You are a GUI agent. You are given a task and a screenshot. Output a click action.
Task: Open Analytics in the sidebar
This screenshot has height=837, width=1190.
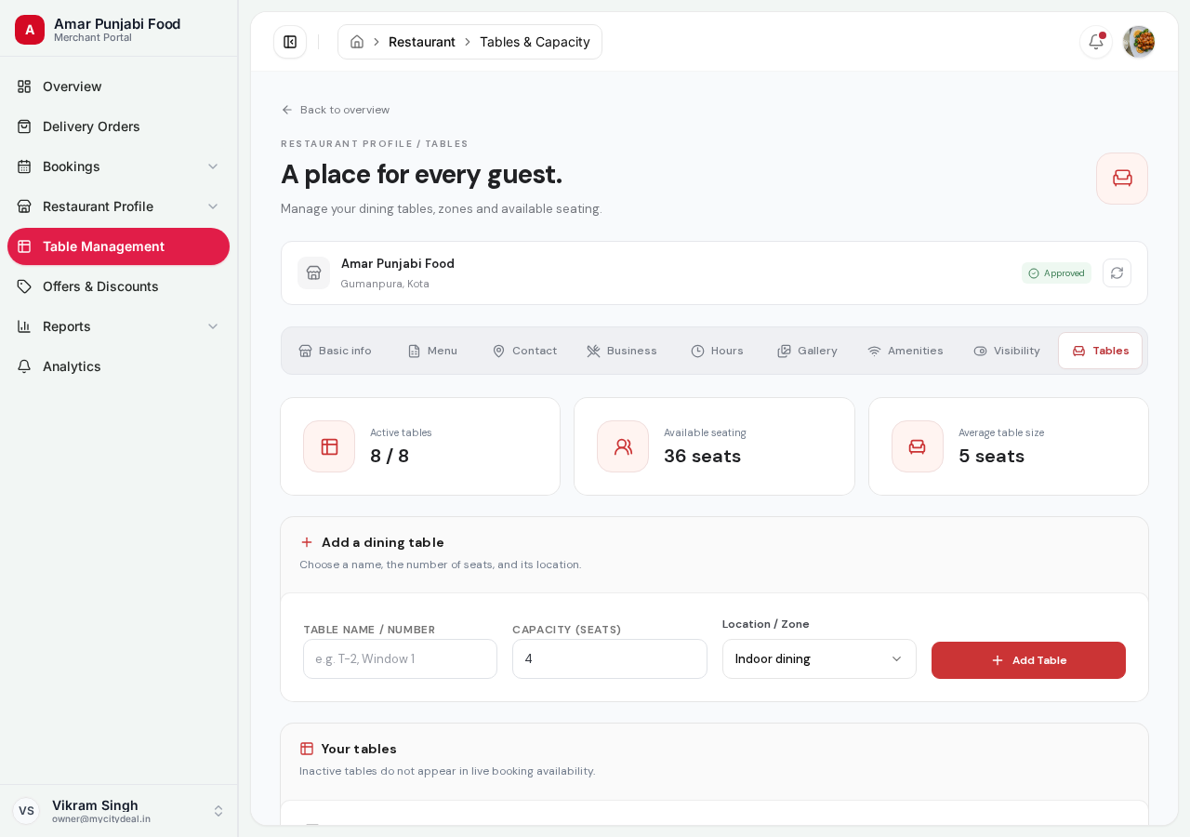pos(119,366)
